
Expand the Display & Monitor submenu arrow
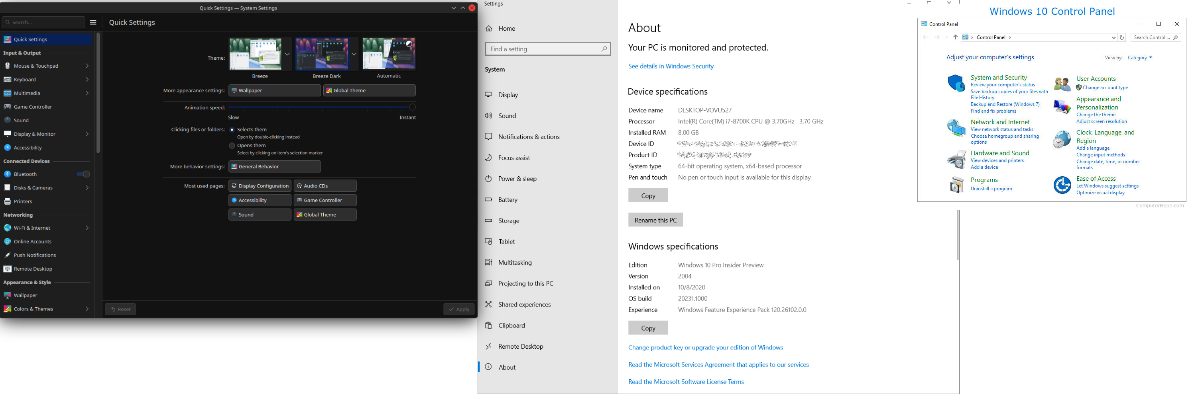tap(87, 134)
